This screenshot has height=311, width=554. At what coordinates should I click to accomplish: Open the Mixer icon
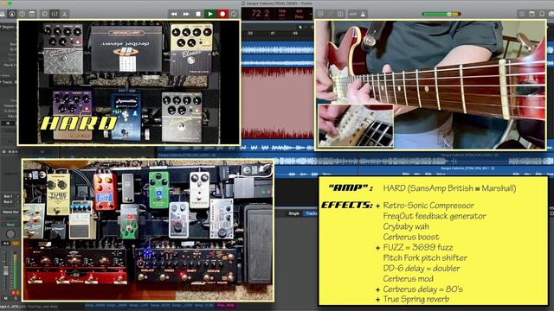[55, 14]
